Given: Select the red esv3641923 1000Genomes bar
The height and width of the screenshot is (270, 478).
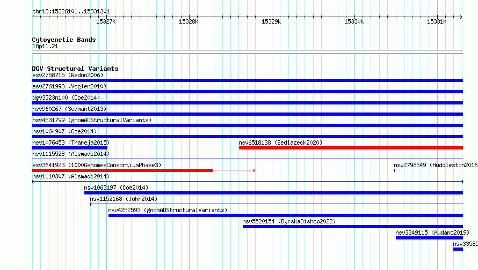Looking at the screenshot, I should click(122, 170).
